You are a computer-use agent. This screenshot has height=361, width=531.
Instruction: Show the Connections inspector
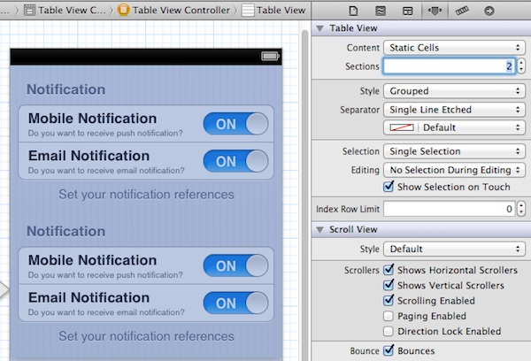(x=489, y=10)
